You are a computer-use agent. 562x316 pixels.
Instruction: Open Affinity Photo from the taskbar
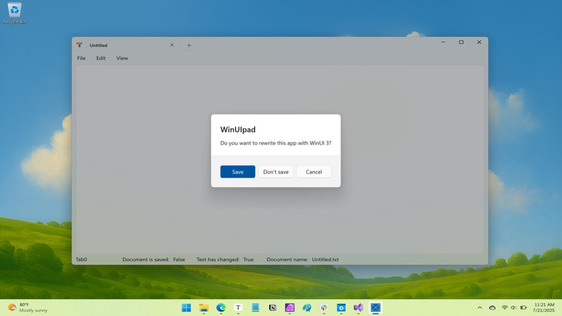(289, 308)
